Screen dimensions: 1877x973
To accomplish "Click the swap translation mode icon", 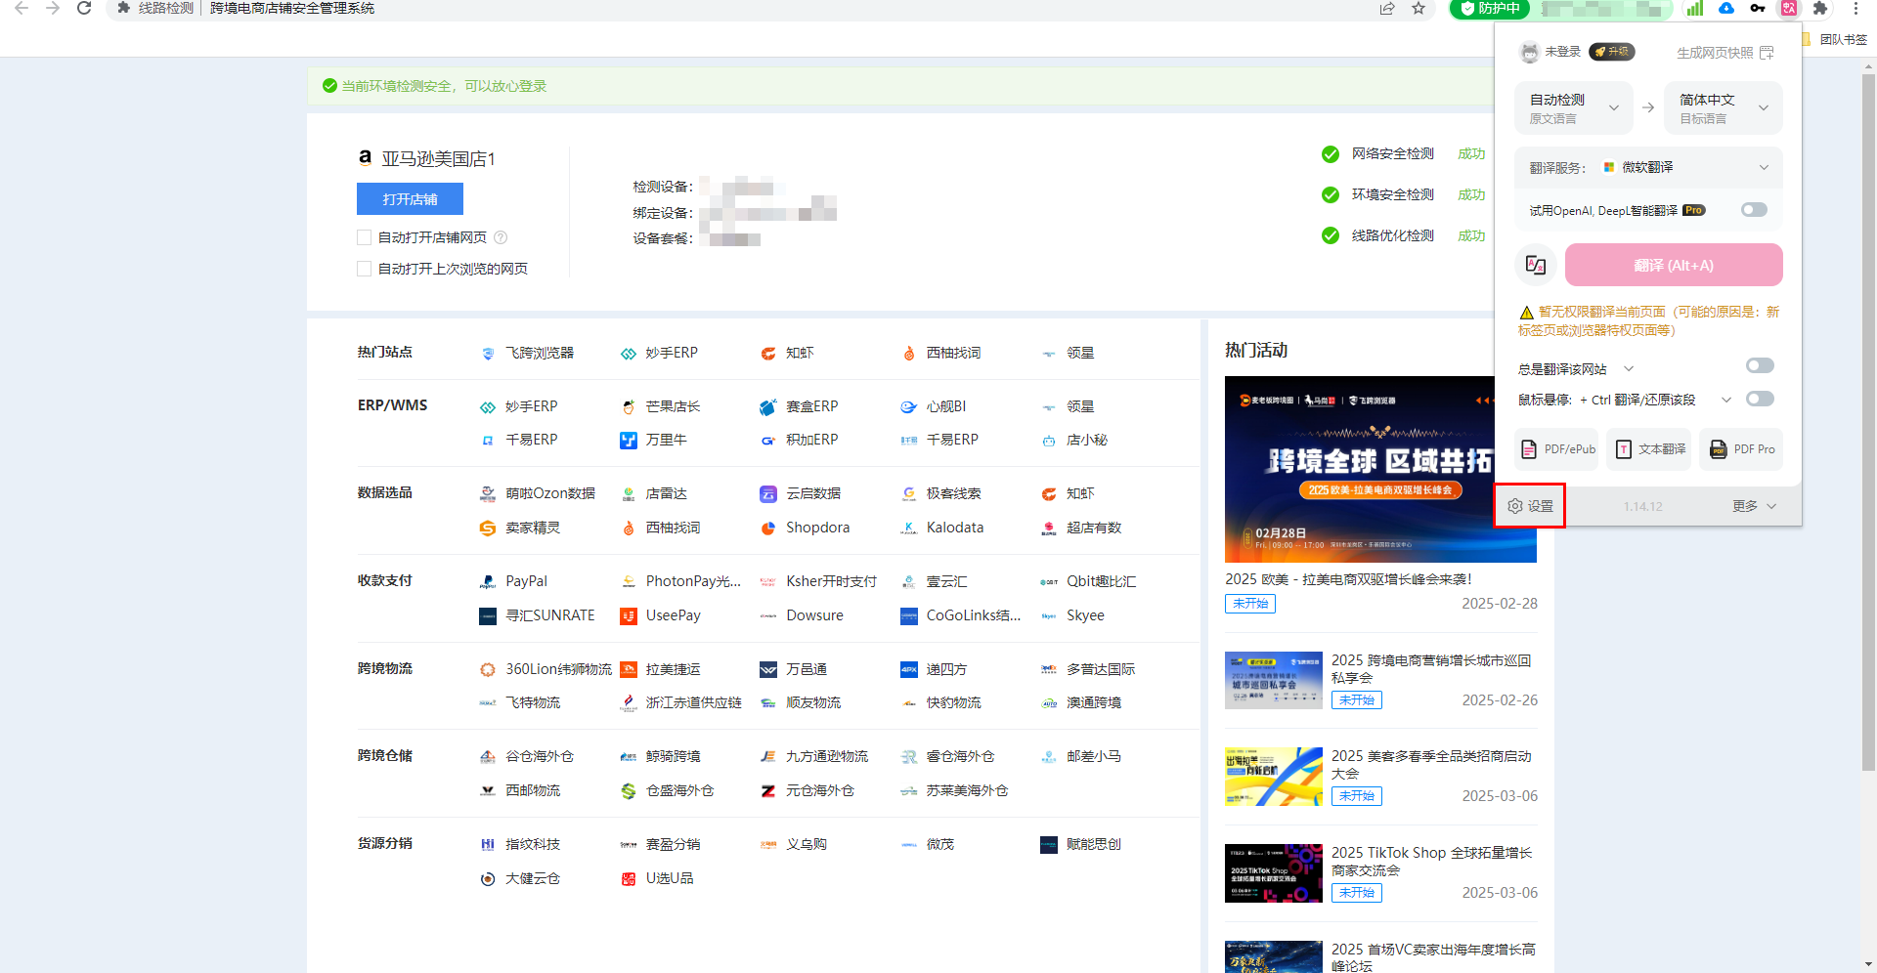I will [1536, 265].
